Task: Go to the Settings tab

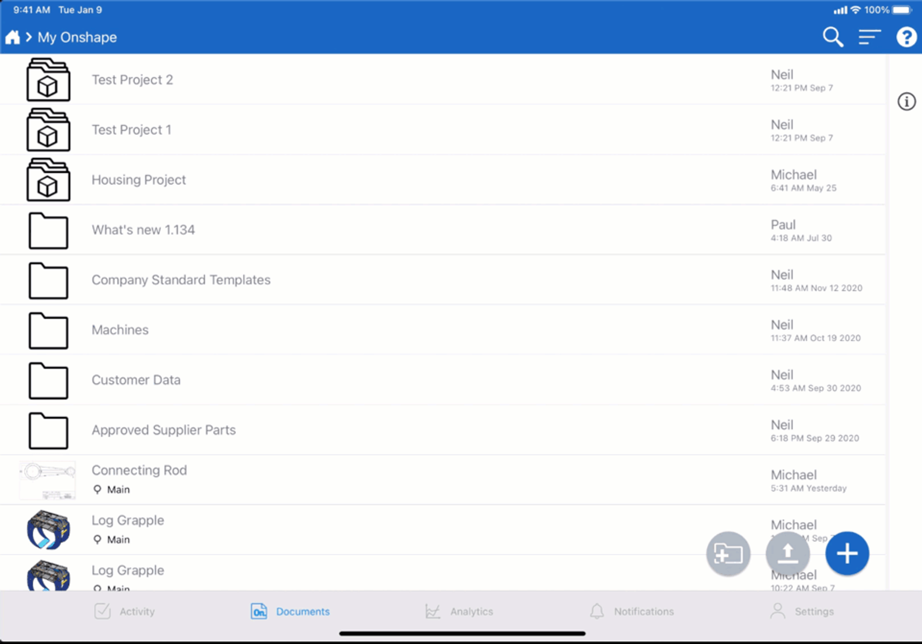Action: (802, 611)
